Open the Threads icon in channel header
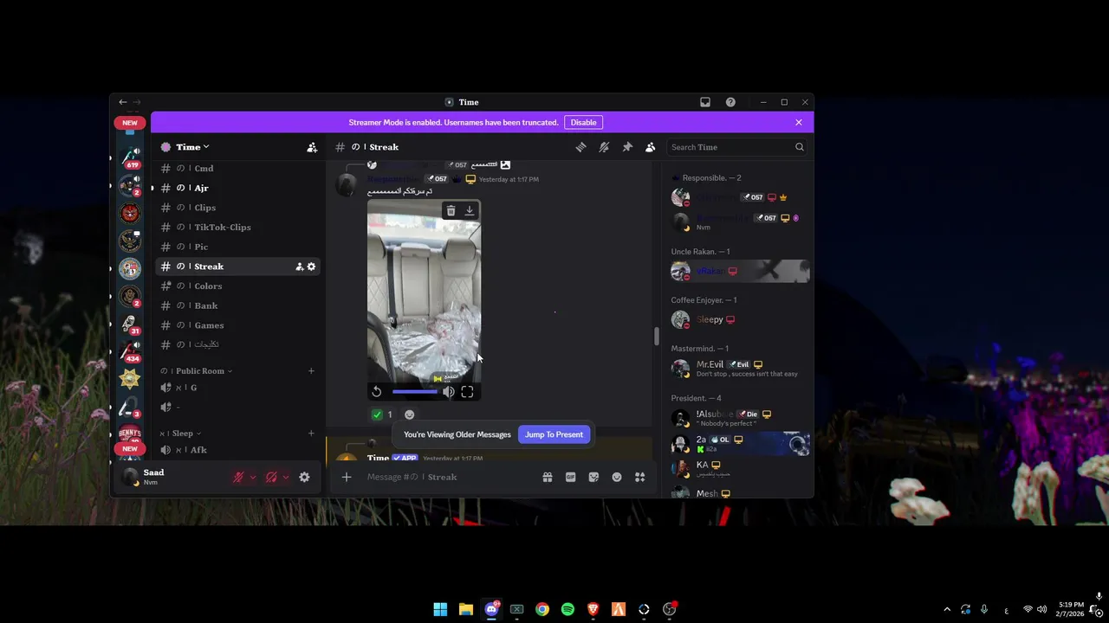Screen dimensions: 1109x623 coord(580,147)
